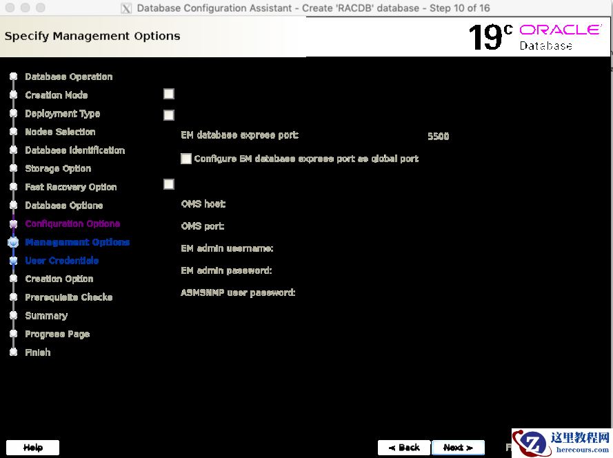Click the Management Options step bullet icon
Viewport: 613px width, 458px height.
(x=13, y=242)
